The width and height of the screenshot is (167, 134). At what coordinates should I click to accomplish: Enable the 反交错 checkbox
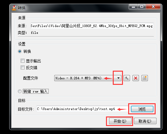point(22,68)
